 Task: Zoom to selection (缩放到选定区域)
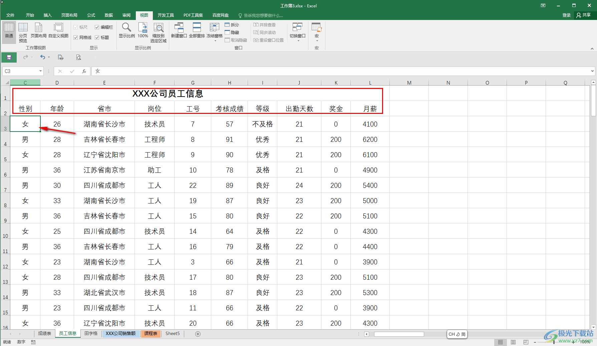(x=159, y=32)
